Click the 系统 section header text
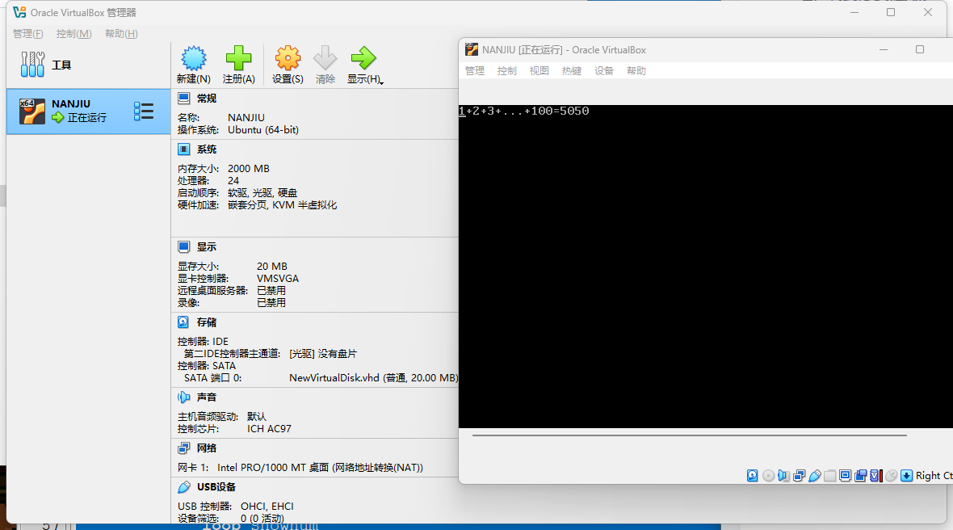Image resolution: width=953 pixels, height=530 pixels. coord(206,149)
